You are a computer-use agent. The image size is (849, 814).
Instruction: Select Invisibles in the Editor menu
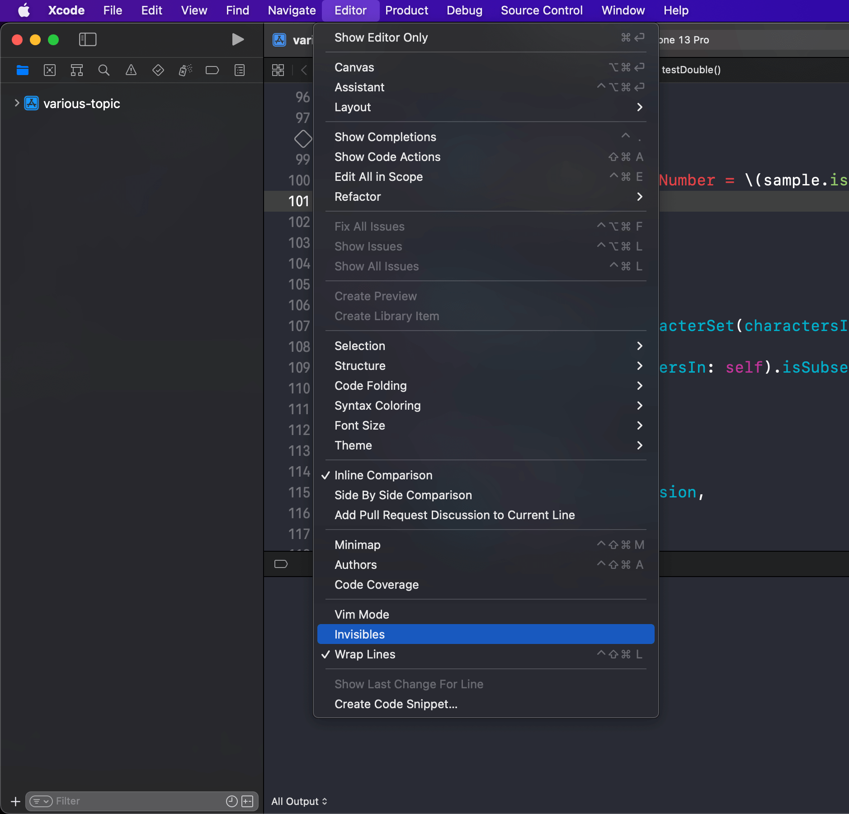pyautogui.click(x=359, y=634)
